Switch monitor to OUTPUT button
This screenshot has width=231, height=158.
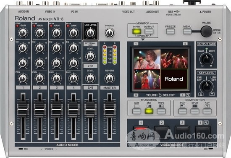149,32
